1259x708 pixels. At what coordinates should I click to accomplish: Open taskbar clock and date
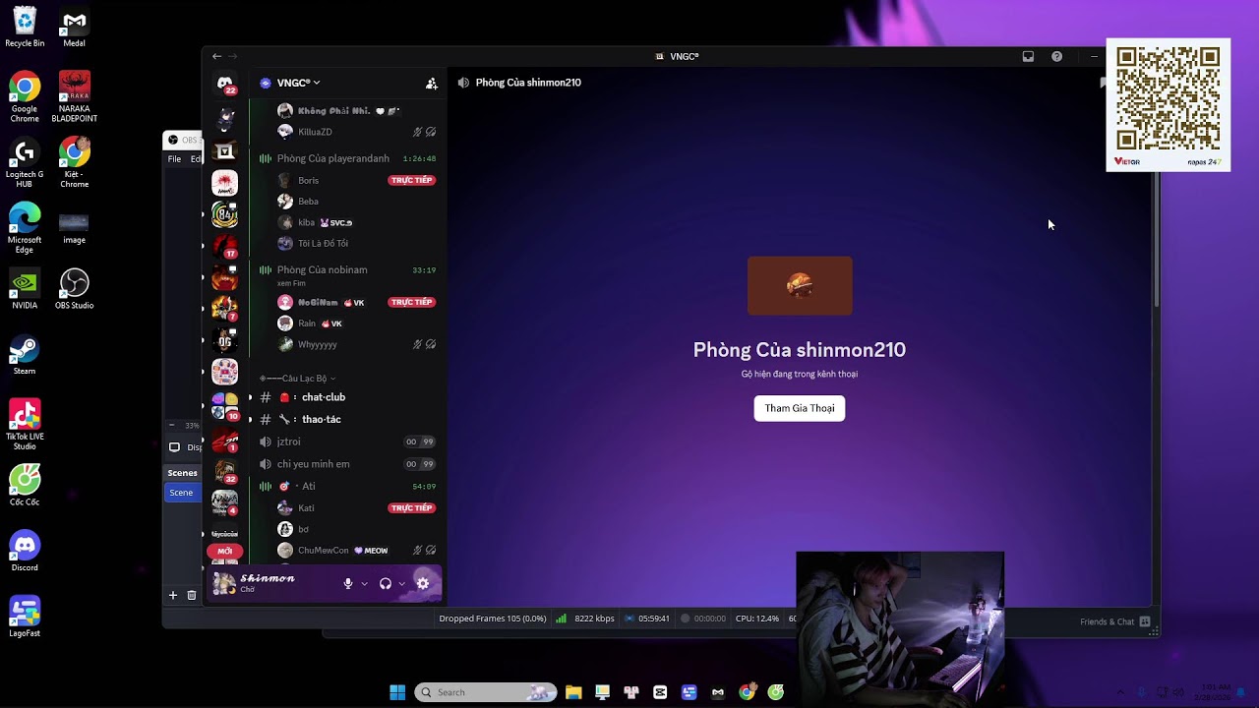(1214, 692)
